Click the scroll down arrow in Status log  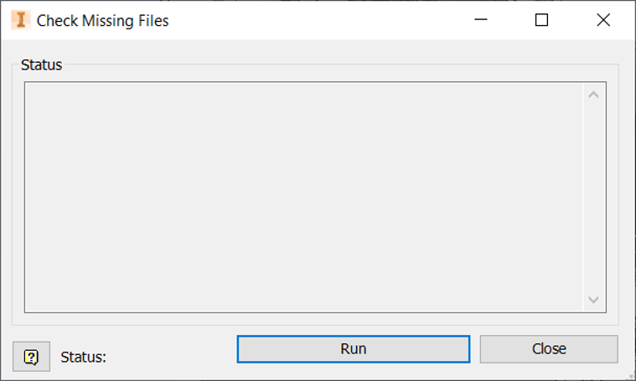coord(593,300)
